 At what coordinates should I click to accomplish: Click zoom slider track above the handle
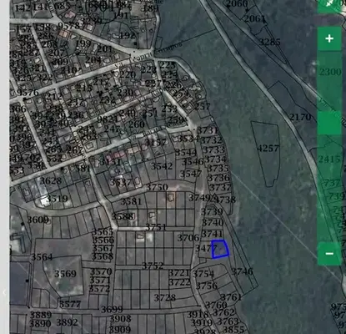(x=329, y=81)
